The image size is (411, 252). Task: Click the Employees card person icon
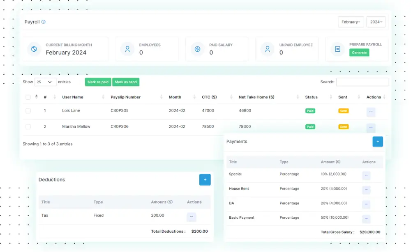(x=128, y=49)
